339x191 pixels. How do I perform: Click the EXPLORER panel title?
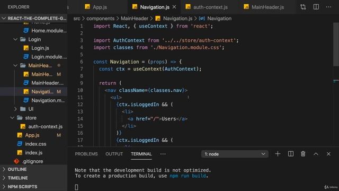tap(19, 7)
